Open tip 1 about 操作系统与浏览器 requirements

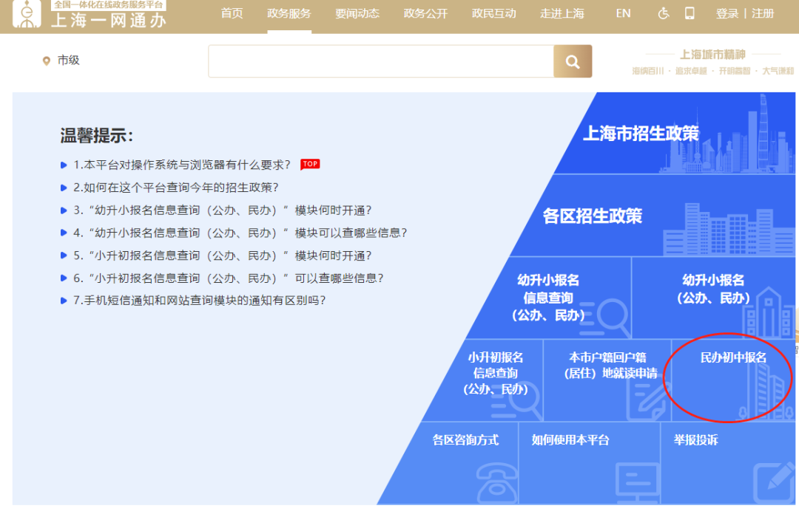click(181, 165)
